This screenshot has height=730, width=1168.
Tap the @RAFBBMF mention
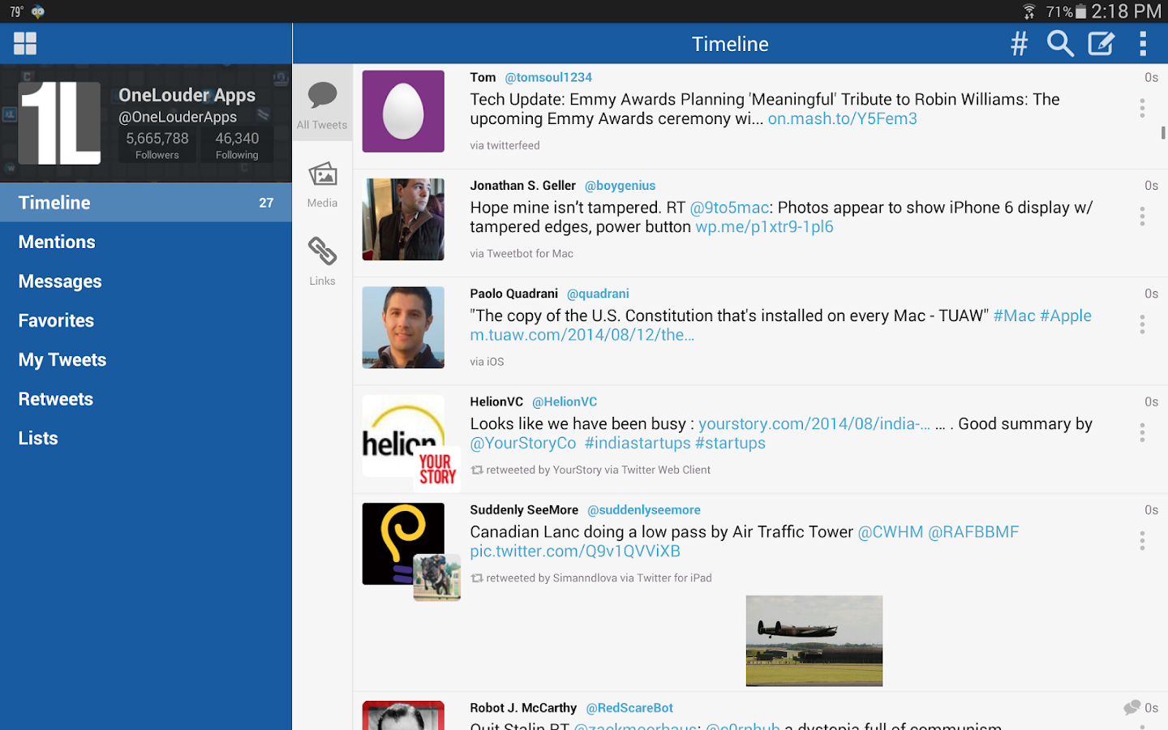[973, 532]
